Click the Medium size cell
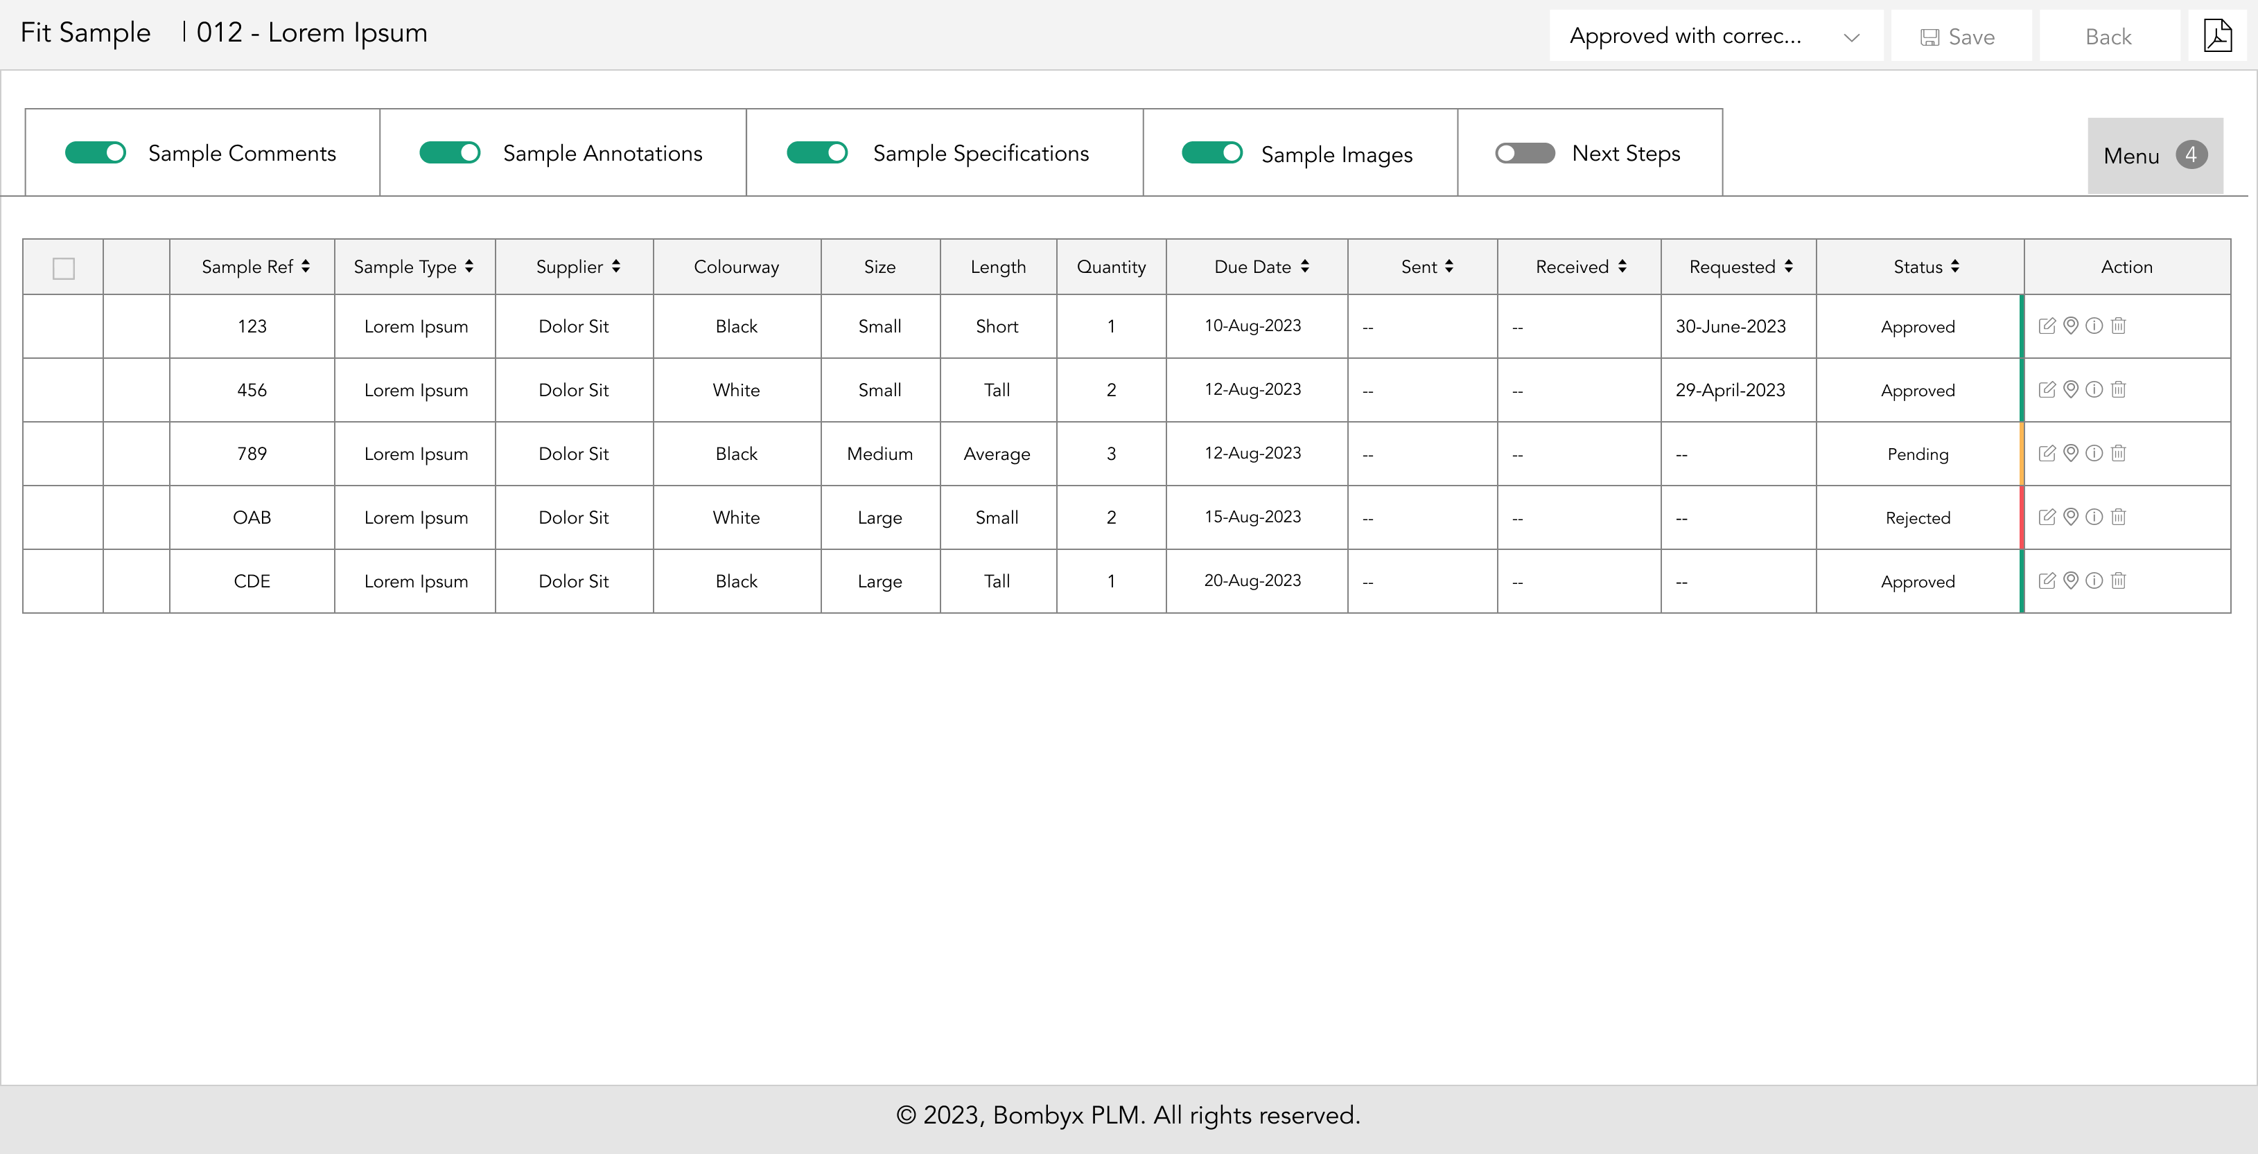Viewport: 2258px width, 1154px height. [x=880, y=454]
